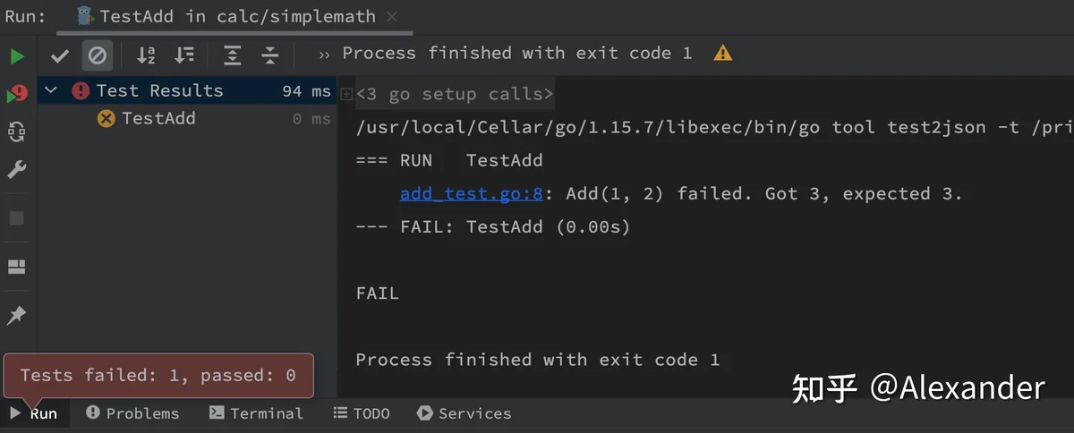
Task: Switch to the Terminal tool tab
Action: [x=256, y=413]
